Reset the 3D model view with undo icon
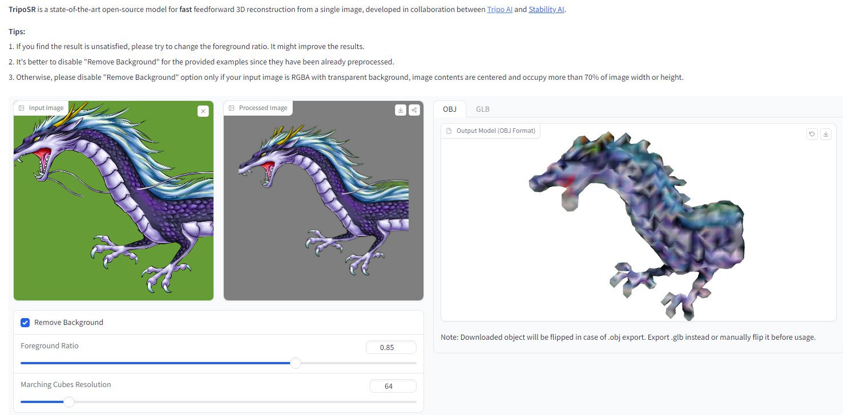The image size is (843, 415). [812, 134]
